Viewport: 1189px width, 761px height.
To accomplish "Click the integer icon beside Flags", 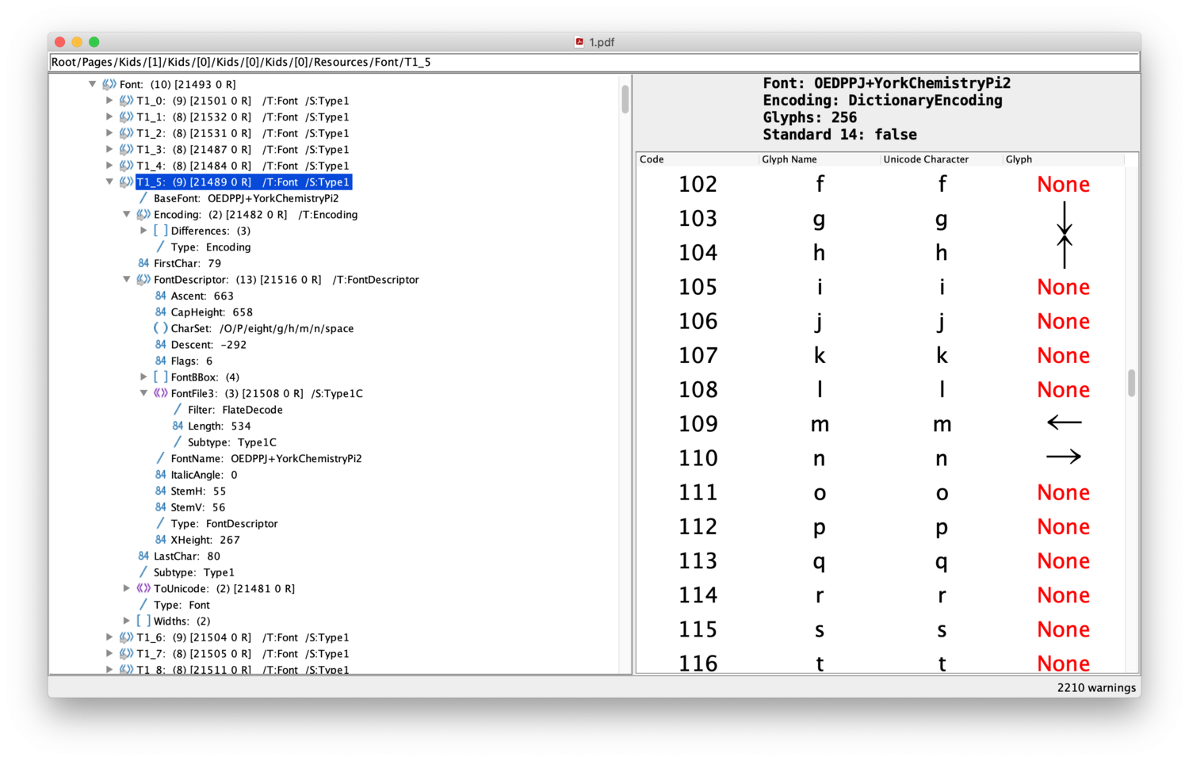I will click(x=161, y=361).
